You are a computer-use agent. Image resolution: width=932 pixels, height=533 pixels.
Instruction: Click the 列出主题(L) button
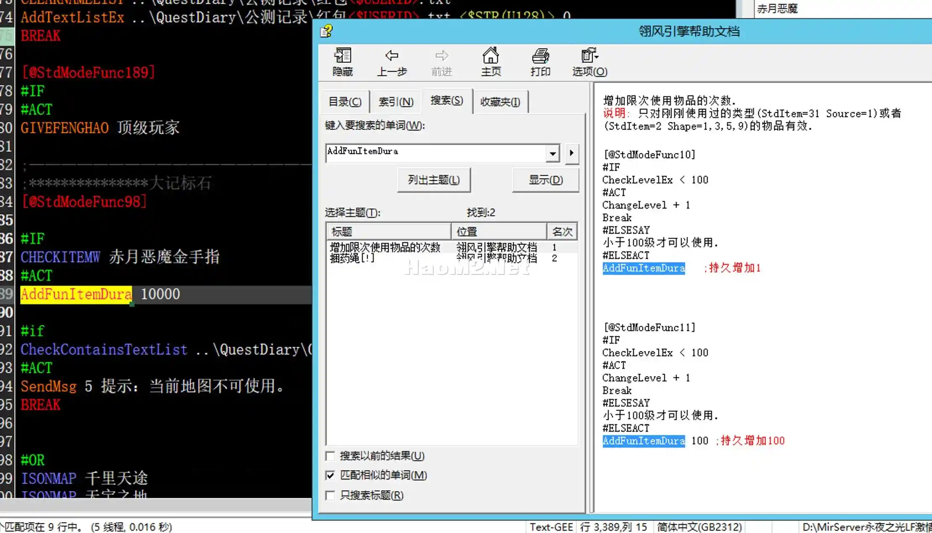pos(434,180)
